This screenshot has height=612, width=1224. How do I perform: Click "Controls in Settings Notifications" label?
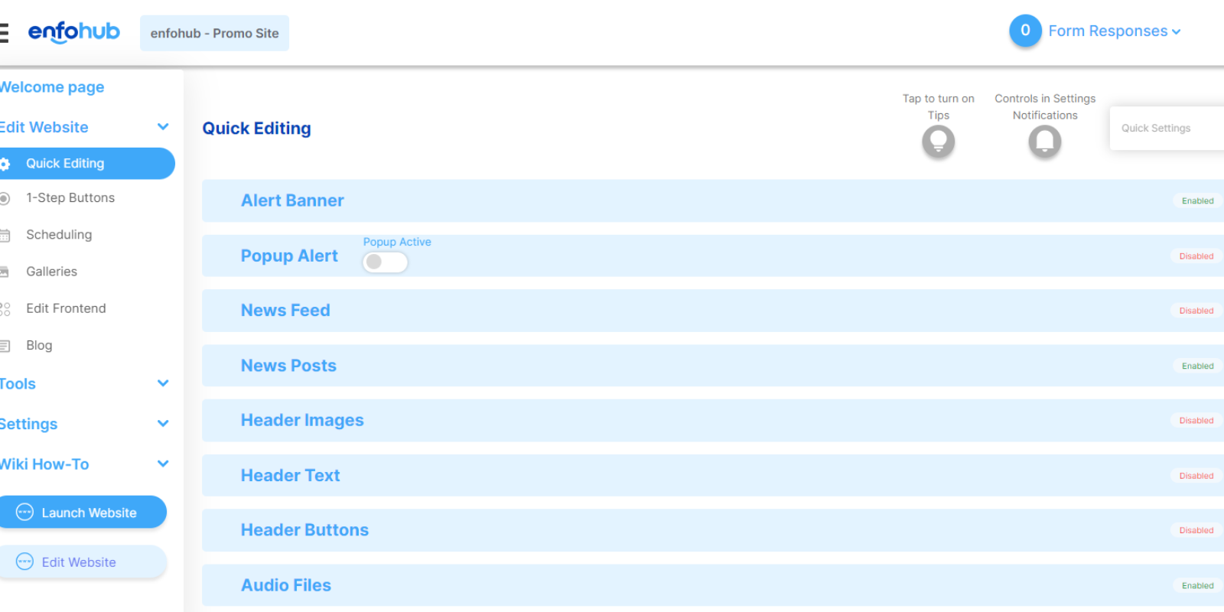click(1045, 107)
